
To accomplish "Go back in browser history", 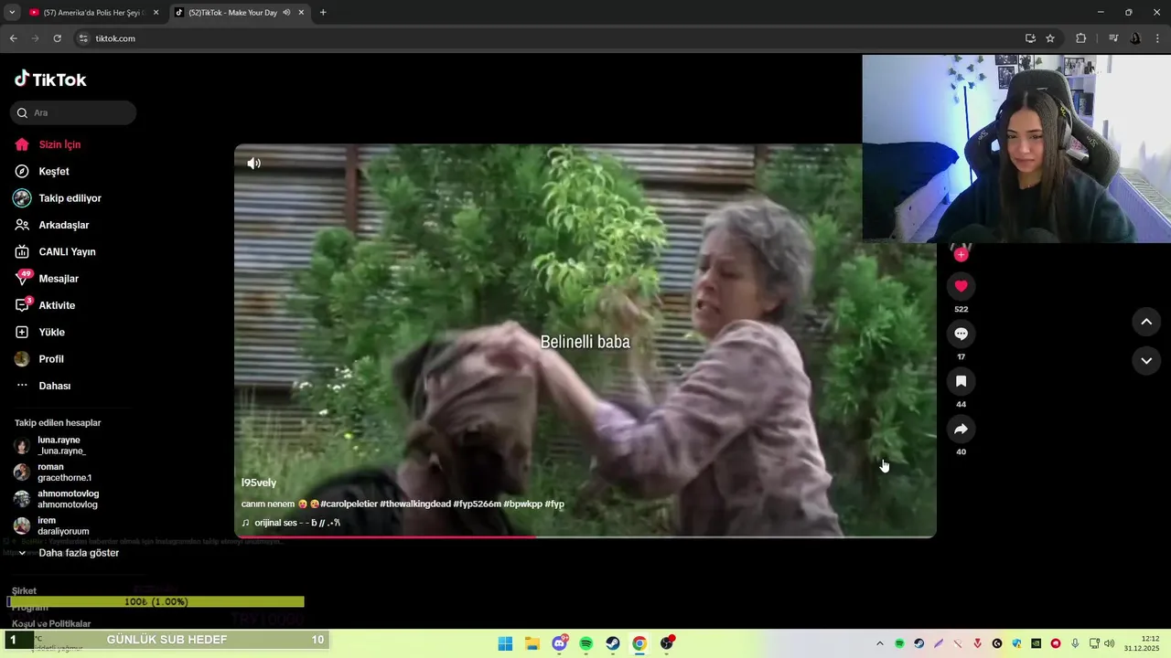I will coord(13,38).
